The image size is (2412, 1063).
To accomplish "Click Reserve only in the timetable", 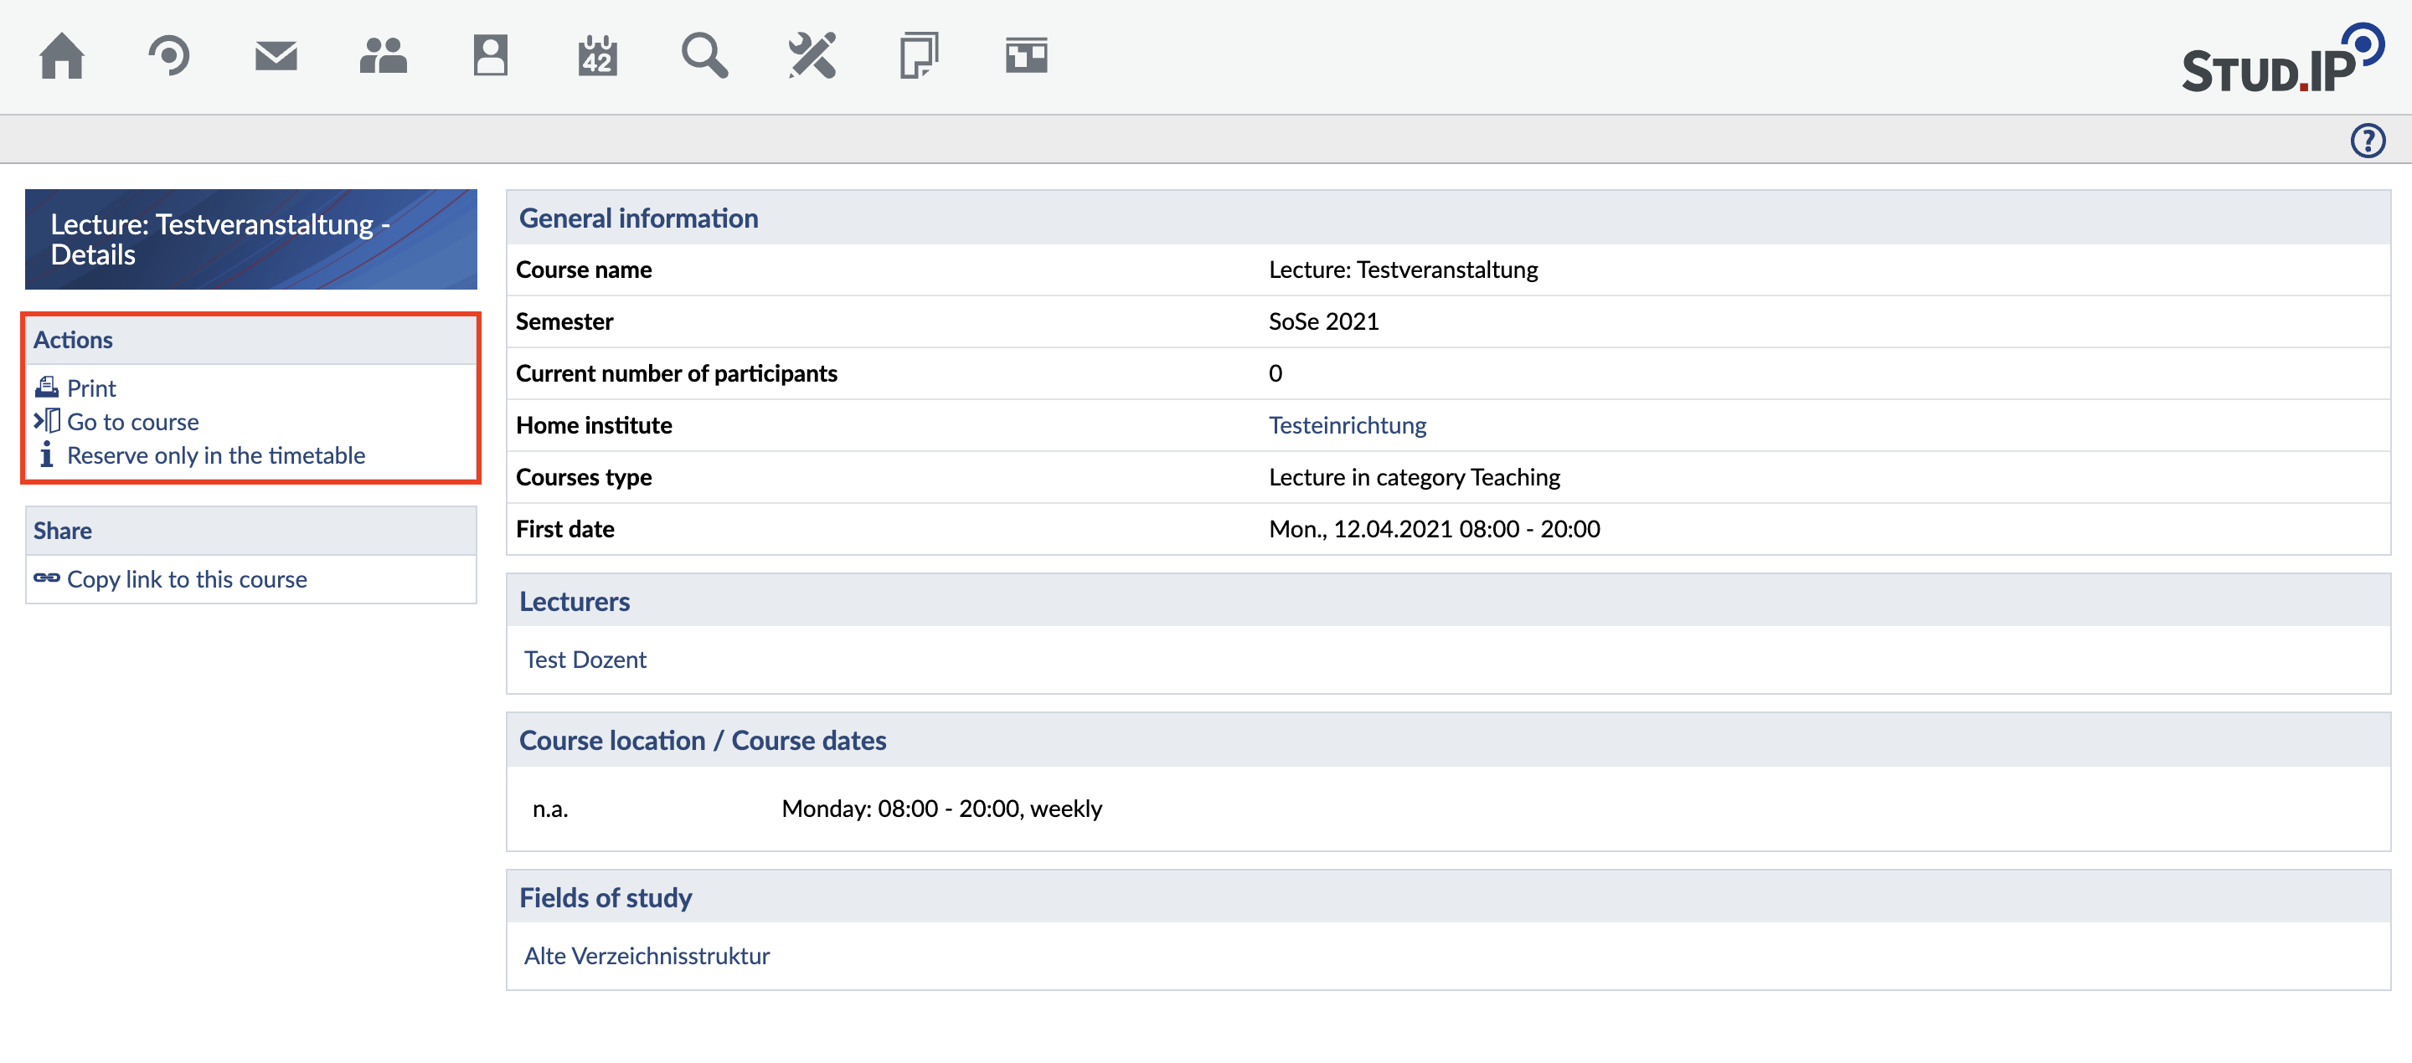I will tap(215, 455).
